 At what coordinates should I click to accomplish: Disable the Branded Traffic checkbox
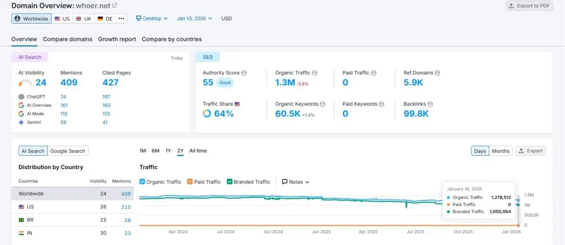[x=230, y=182]
